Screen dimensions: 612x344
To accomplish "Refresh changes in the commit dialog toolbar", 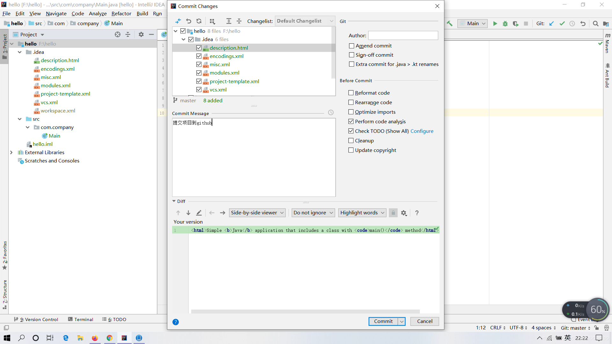I will click(199, 21).
